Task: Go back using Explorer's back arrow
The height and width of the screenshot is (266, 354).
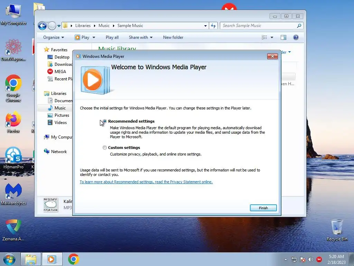Action: [42, 26]
